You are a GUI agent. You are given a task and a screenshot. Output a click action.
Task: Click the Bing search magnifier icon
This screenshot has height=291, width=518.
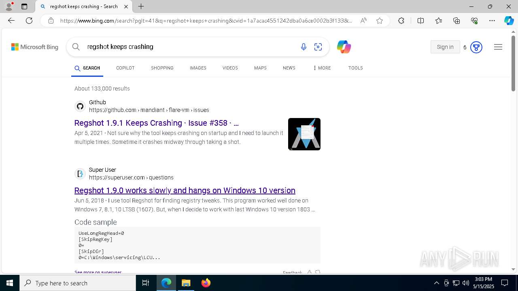click(76, 47)
